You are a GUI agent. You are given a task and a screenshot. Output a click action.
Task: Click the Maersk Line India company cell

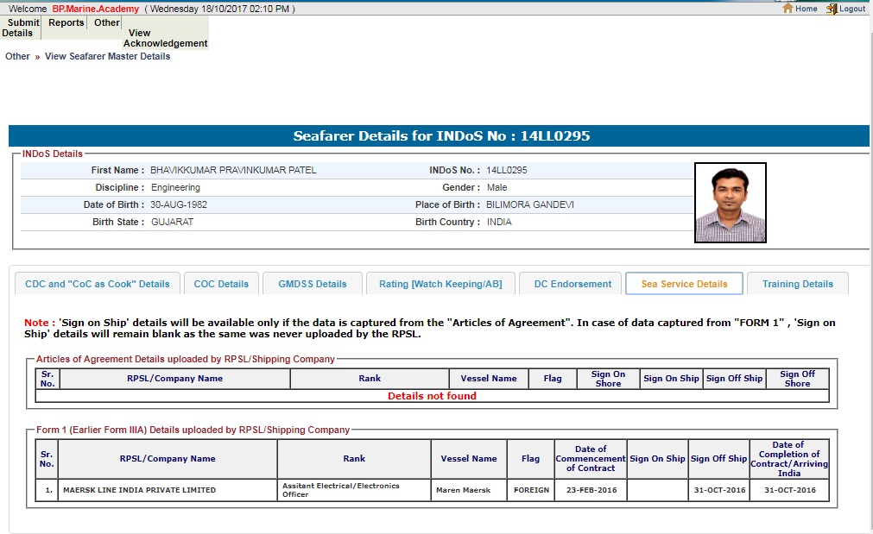tap(139, 490)
